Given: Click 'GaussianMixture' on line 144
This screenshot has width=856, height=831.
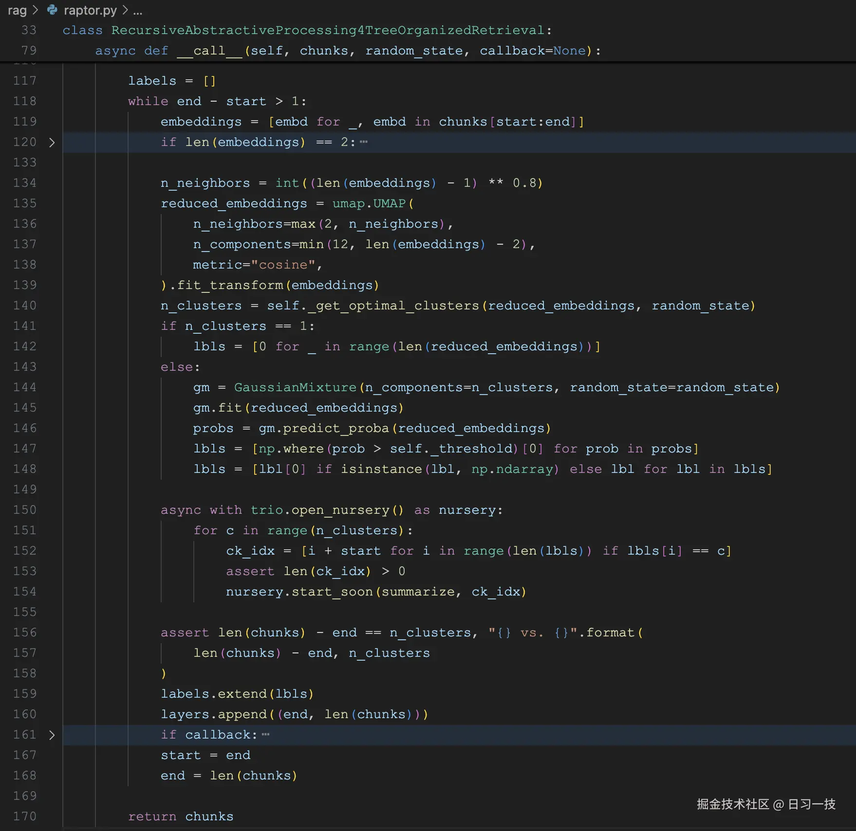Looking at the screenshot, I should pyautogui.click(x=296, y=387).
